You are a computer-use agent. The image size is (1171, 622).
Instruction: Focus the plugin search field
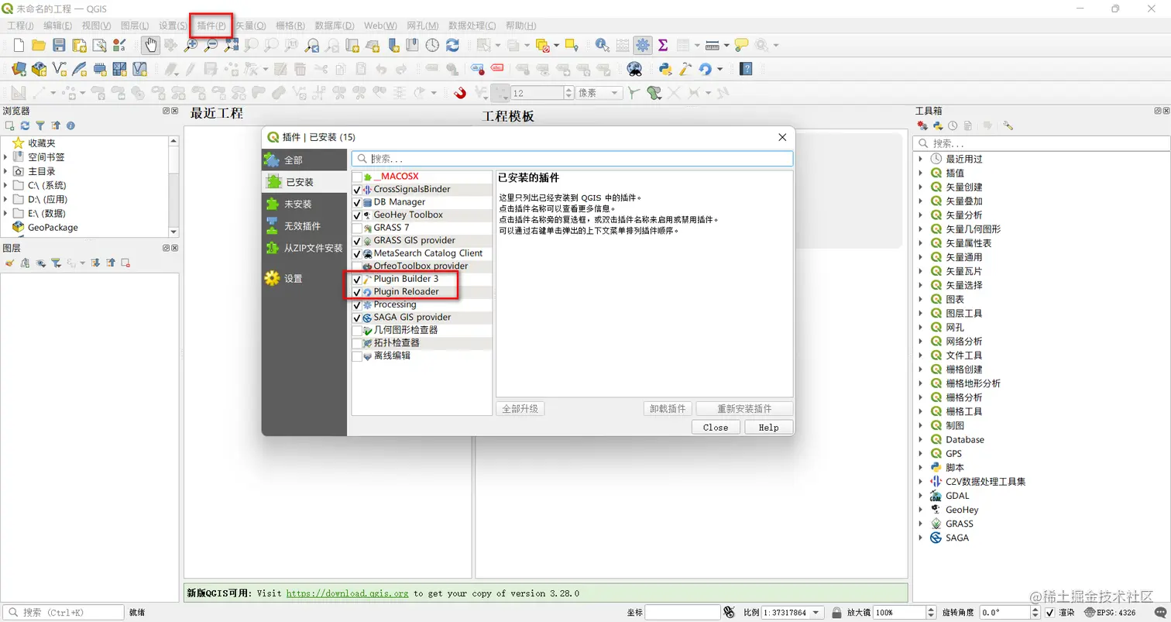[572, 158]
